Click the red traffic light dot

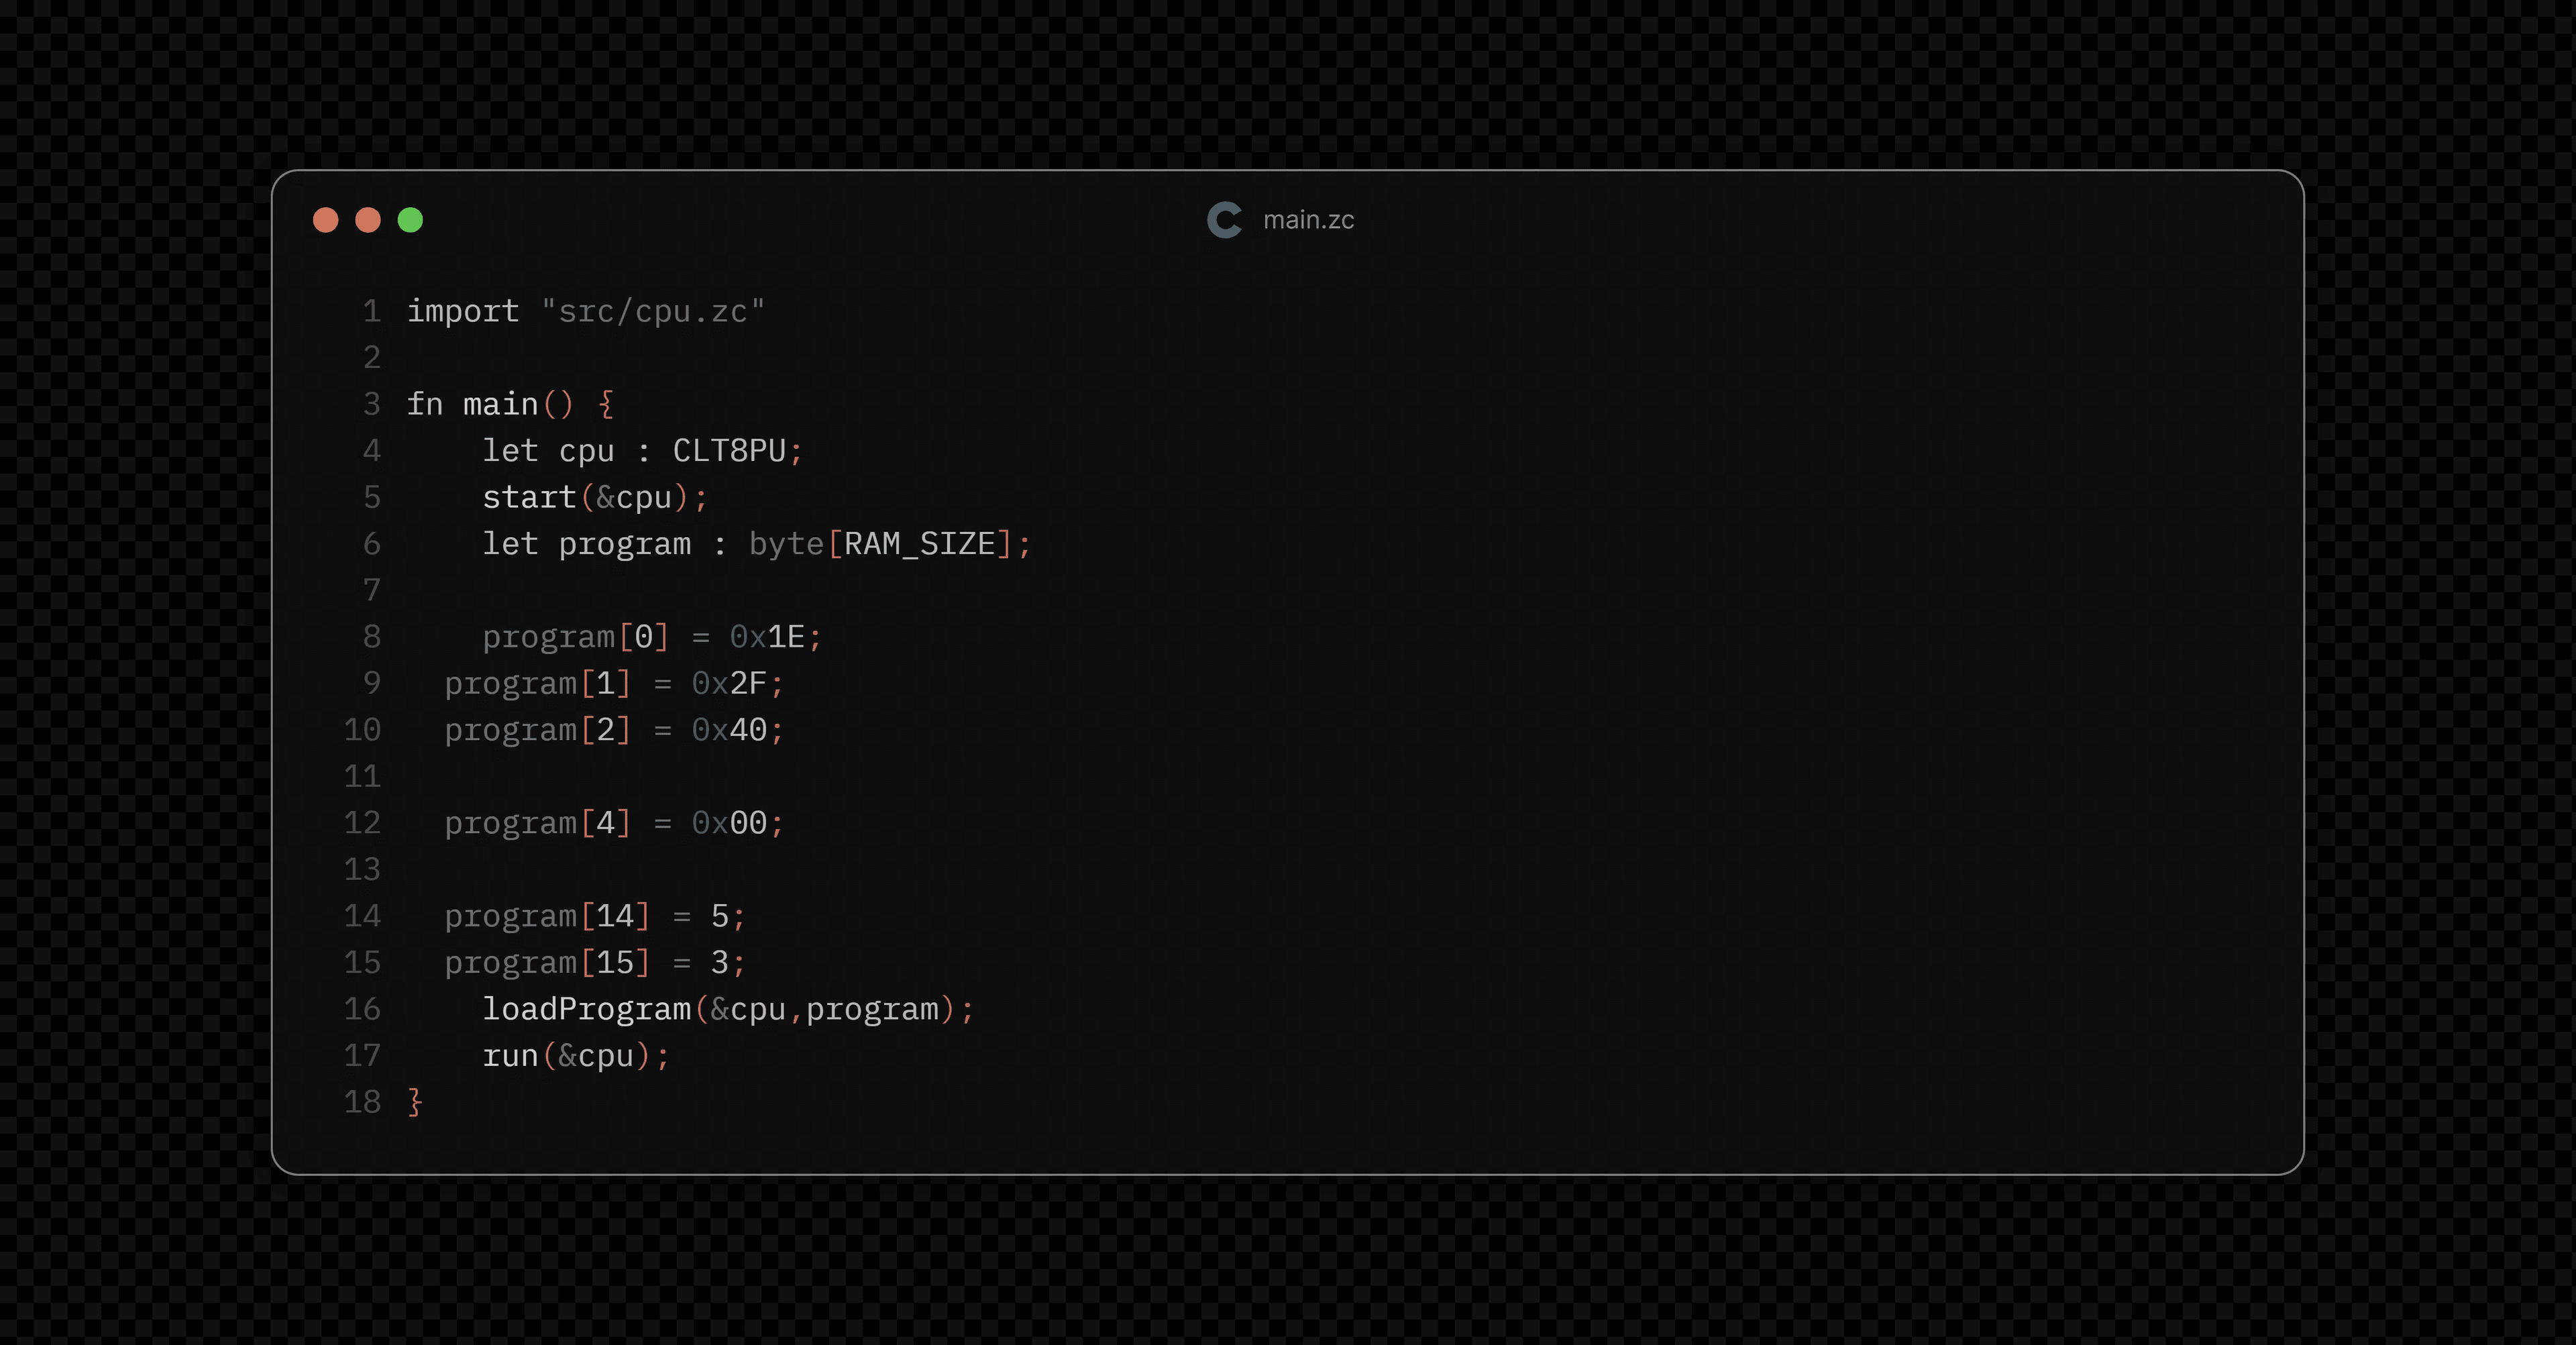point(325,220)
